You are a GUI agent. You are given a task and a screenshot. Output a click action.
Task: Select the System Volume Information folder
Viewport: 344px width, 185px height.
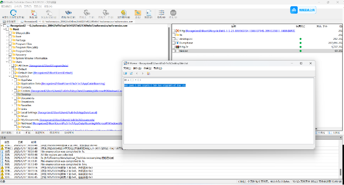31,58
